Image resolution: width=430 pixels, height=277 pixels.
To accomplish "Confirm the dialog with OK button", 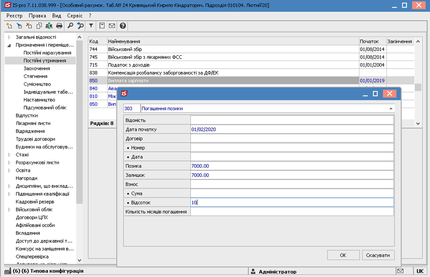I will pos(343,255).
